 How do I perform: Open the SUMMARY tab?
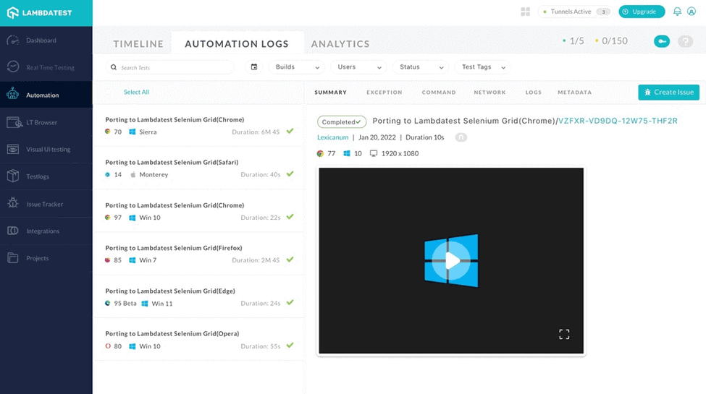coord(330,93)
